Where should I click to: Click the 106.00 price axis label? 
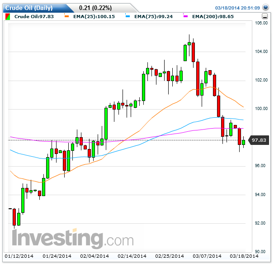pyautogui.click(x=261, y=23)
